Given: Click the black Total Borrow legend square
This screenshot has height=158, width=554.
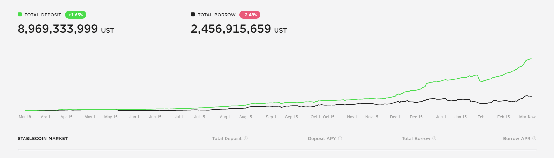Looking at the screenshot, I should pyautogui.click(x=193, y=15).
